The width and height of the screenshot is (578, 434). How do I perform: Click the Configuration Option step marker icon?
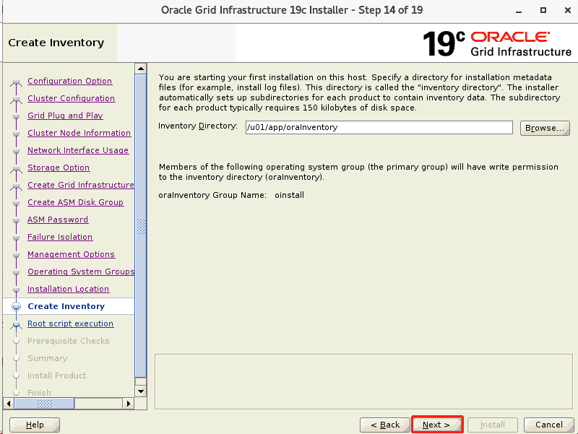(16, 82)
